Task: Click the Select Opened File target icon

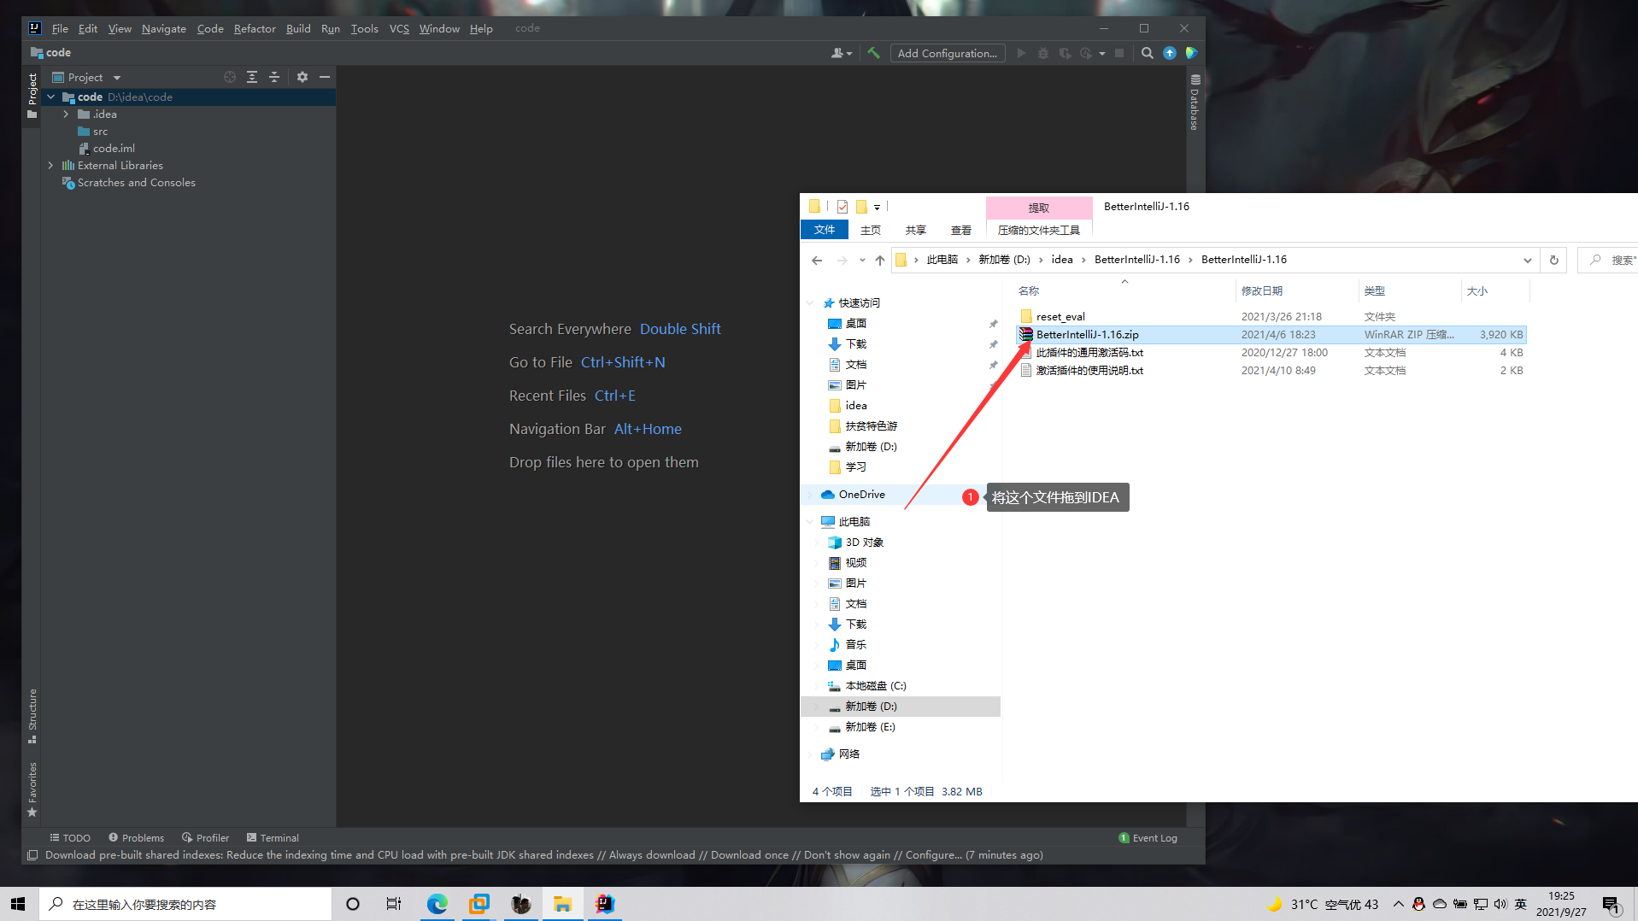Action: (x=230, y=77)
